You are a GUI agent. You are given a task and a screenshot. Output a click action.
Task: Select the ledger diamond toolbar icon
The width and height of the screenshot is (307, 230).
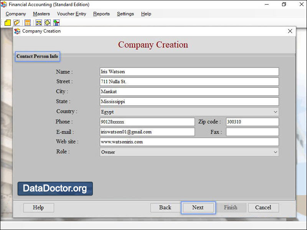[x=47, y=23]
